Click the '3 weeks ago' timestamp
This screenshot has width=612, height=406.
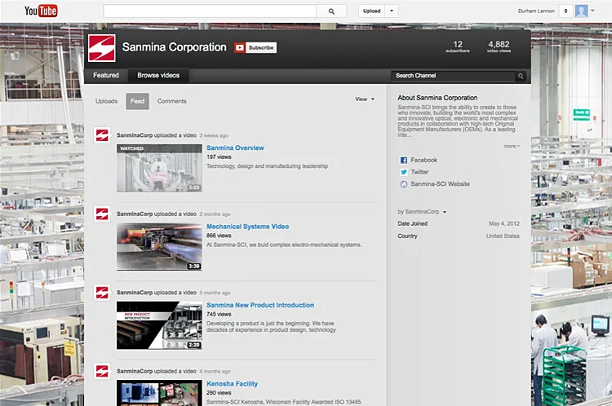point(214,135)
